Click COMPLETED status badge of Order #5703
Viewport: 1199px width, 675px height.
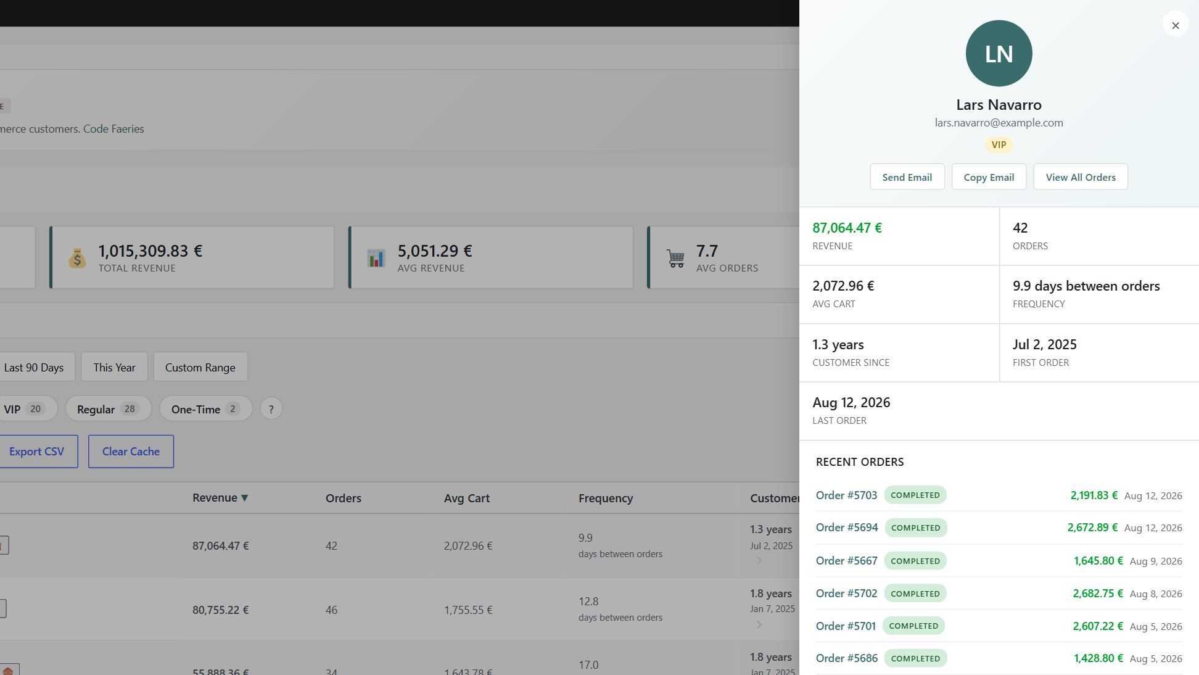915,495
